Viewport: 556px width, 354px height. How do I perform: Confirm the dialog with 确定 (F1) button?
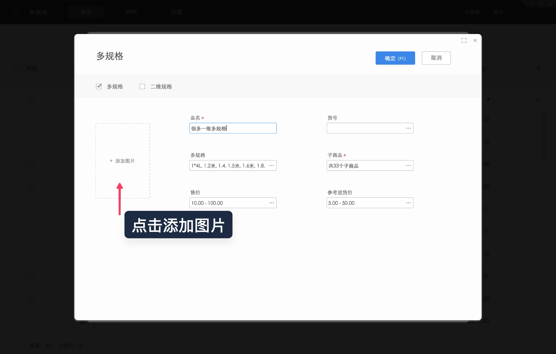(x=395, y=58)
